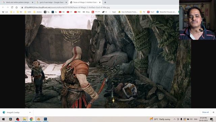Image resolution: width=216 pixels, height=122 pixels.
Task: Click 'Show all' downloads button
Action: point(205,112)
